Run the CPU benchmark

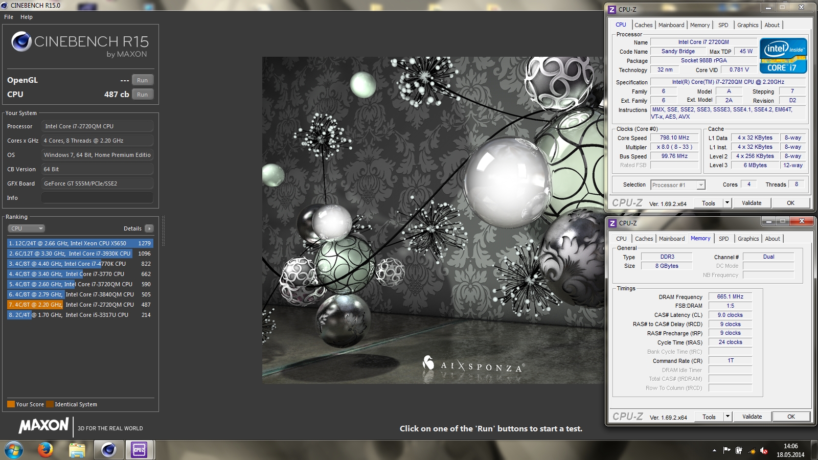pos(143,95)
